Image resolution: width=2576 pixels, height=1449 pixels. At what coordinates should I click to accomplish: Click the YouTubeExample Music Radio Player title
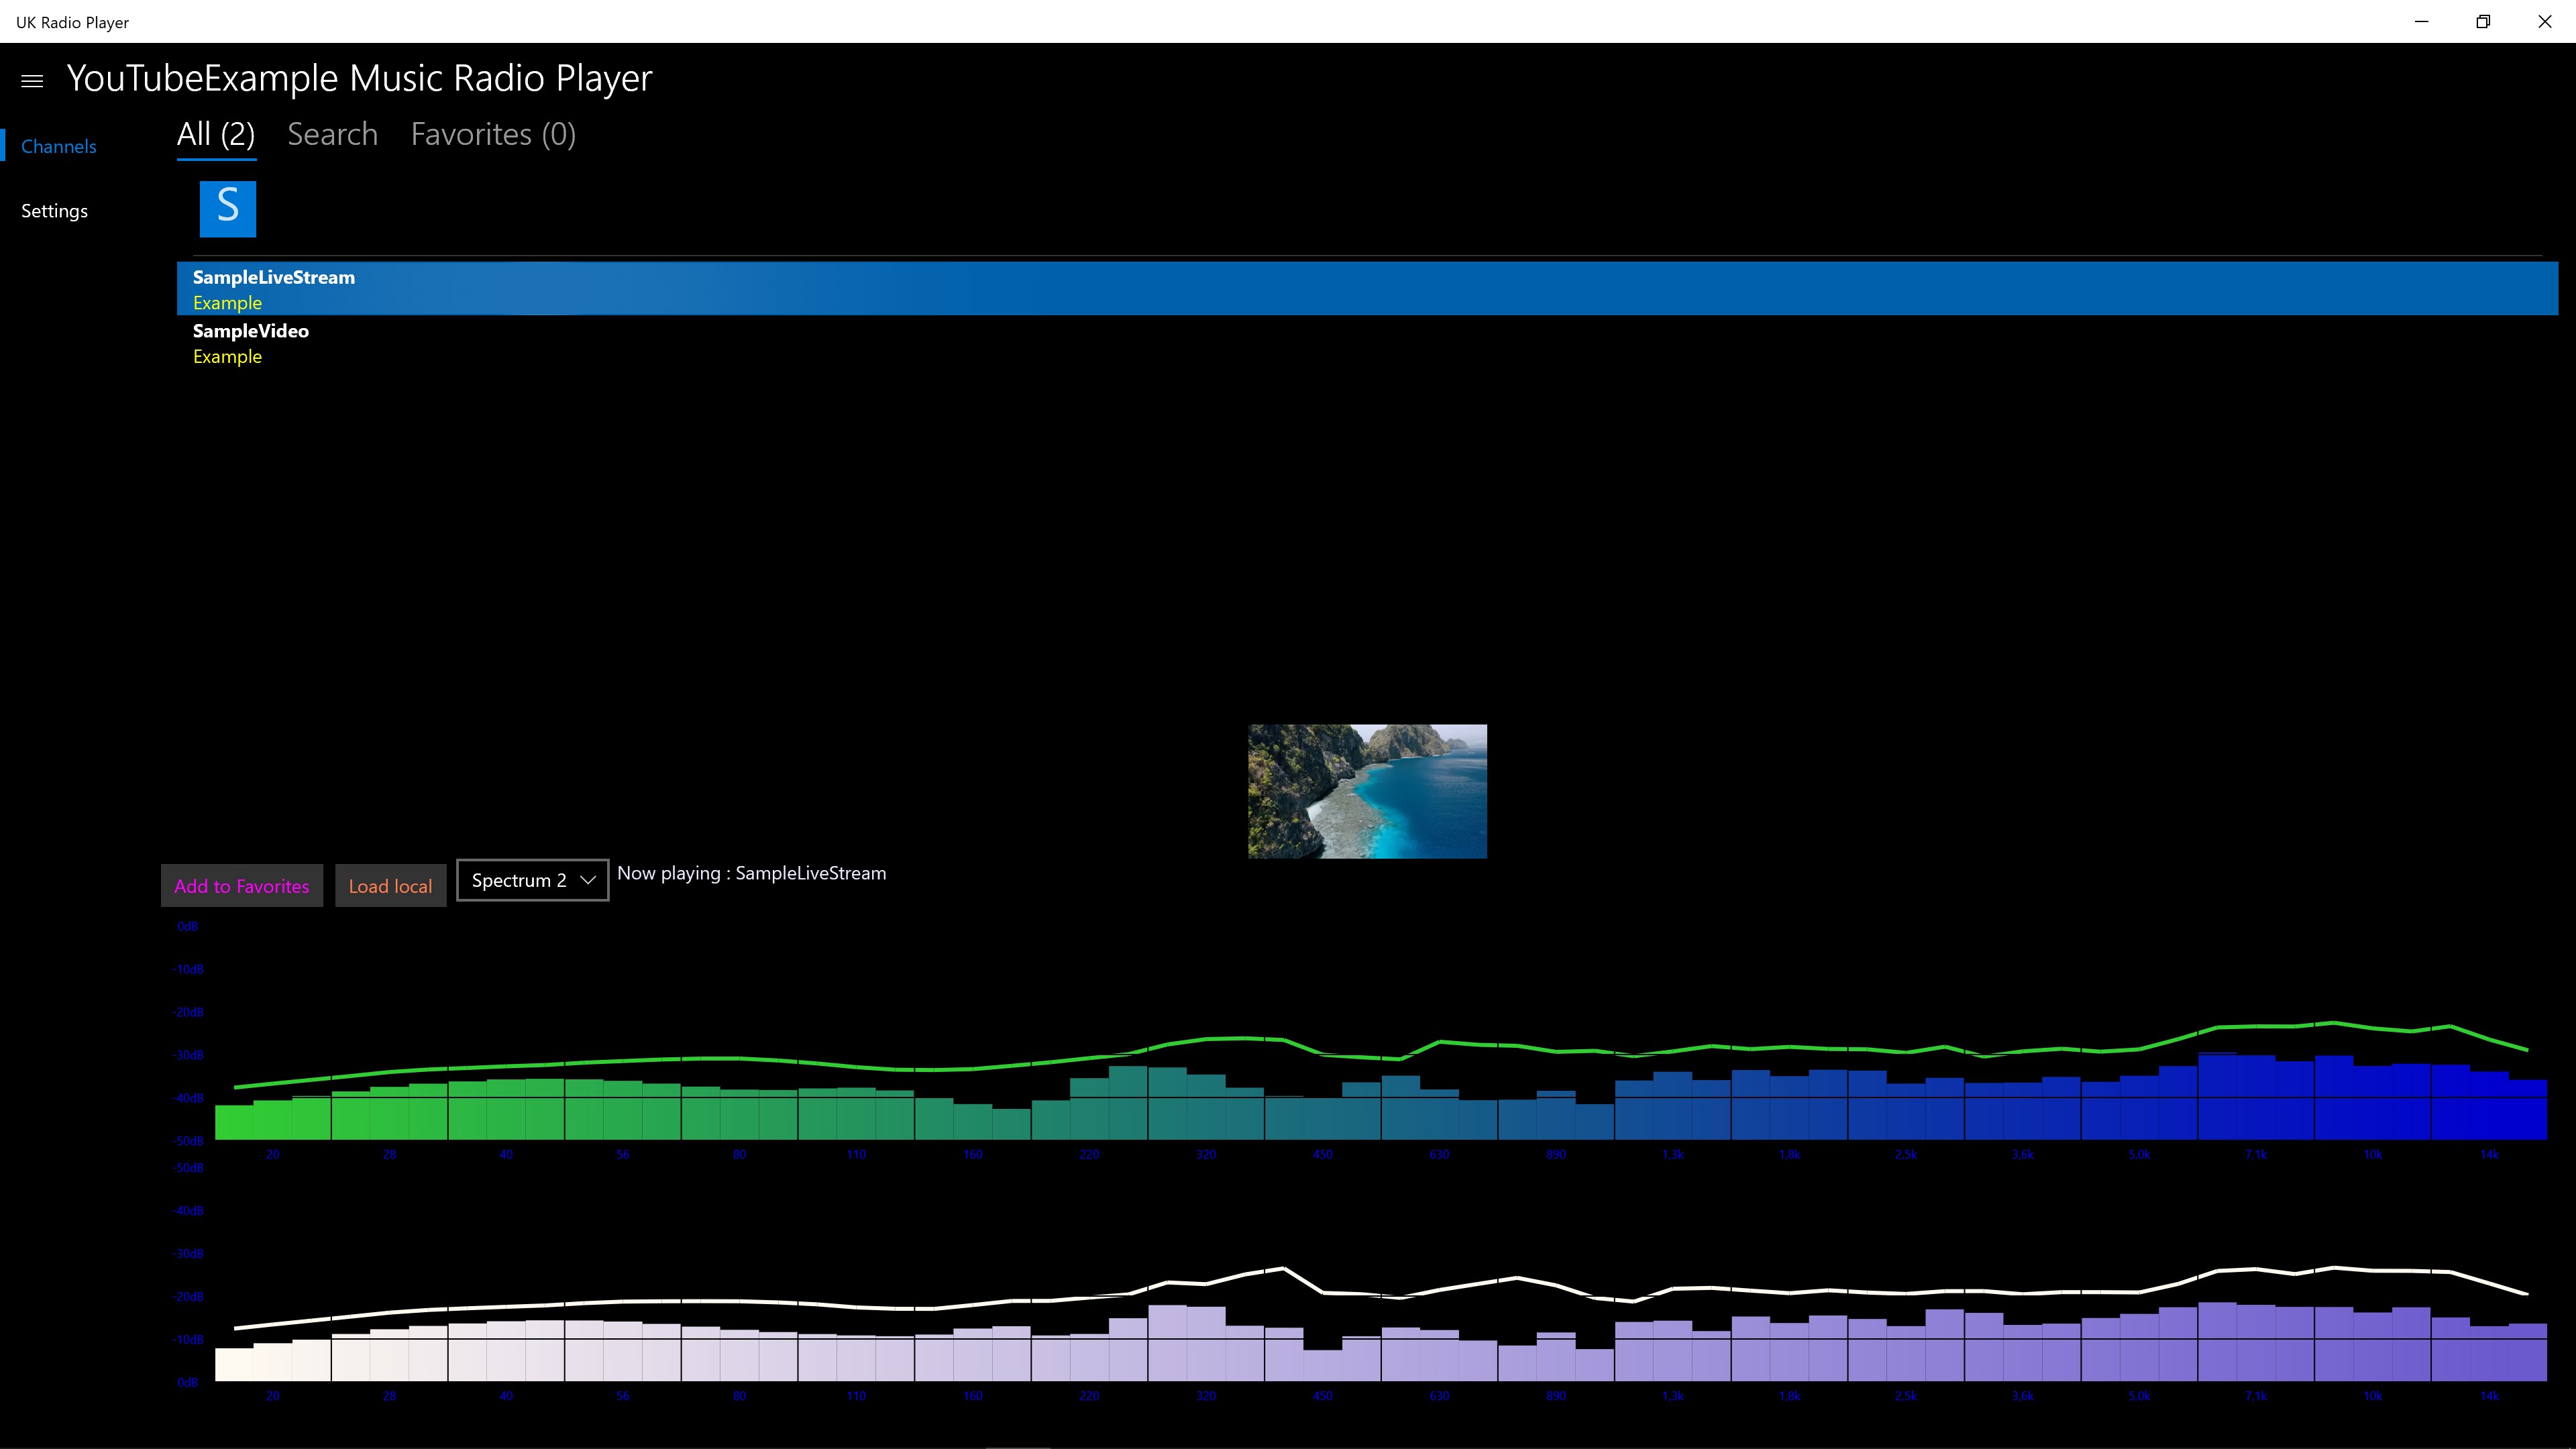click(360, 78)
